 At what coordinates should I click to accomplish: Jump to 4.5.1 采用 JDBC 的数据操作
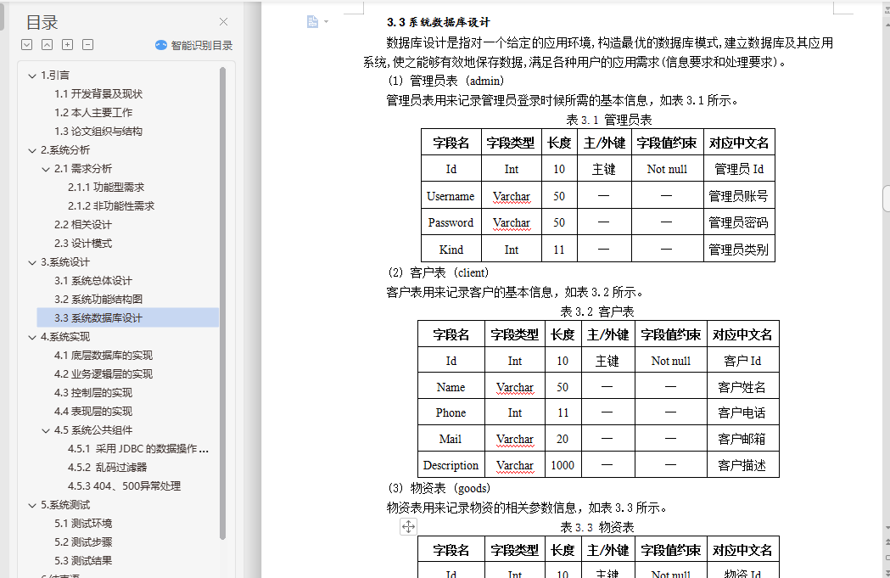tap(138, 449)
